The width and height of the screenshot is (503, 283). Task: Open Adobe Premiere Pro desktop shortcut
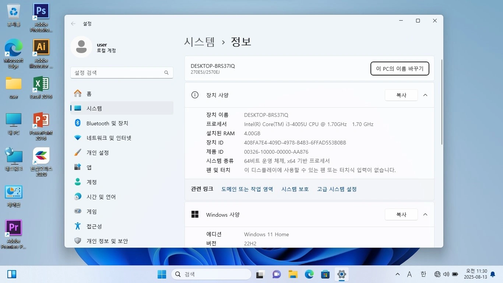14,234
